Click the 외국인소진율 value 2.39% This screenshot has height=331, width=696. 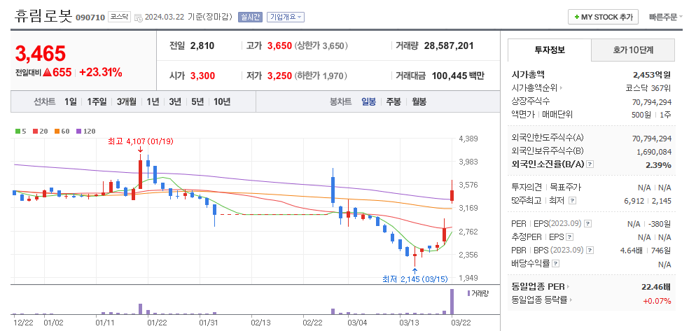tap(659, 165)
